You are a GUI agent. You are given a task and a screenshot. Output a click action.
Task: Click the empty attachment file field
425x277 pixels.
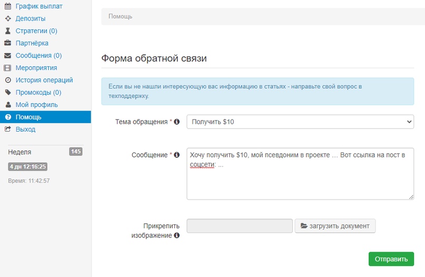coord(239,226)
